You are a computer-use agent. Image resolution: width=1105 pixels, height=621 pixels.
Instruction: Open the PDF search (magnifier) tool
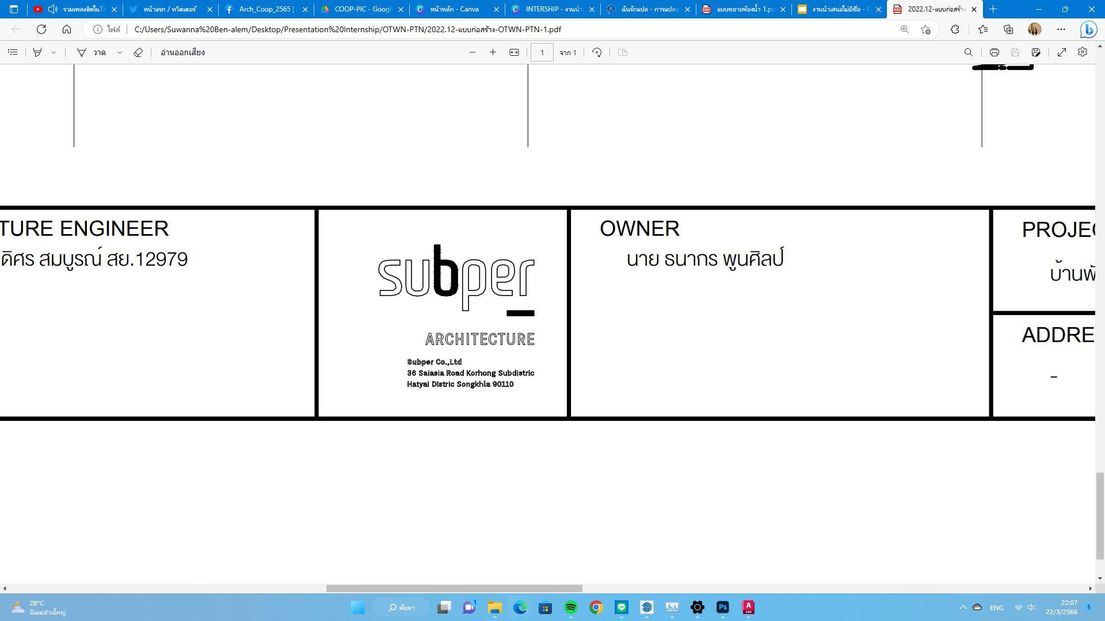[969, 52]
